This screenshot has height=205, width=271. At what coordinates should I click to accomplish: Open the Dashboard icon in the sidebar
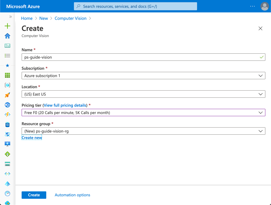tap(7, 46)
